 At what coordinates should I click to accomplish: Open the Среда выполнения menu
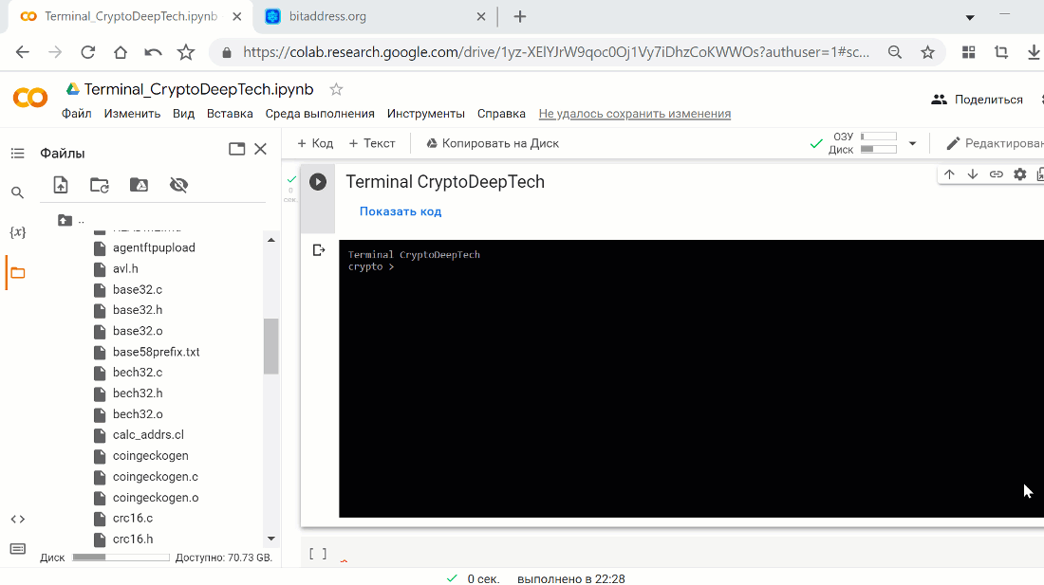pos(320,114)
